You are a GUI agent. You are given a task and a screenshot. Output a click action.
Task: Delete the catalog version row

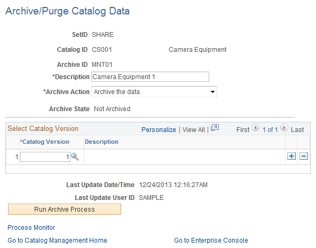(x=304, y=156)
